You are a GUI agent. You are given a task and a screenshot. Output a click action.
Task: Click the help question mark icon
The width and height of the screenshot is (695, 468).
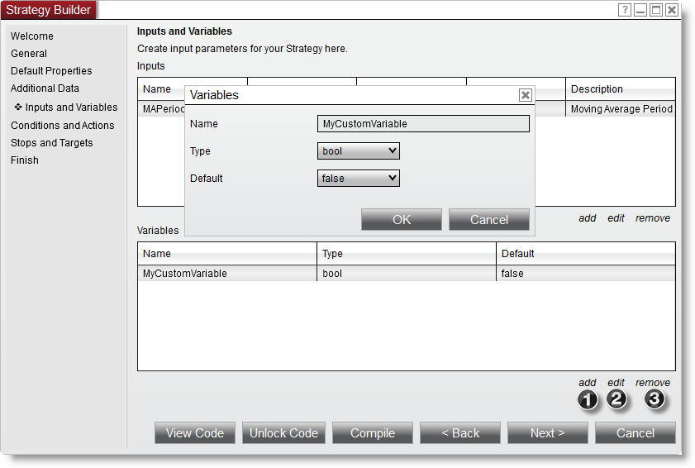click(x=625, y=10)
